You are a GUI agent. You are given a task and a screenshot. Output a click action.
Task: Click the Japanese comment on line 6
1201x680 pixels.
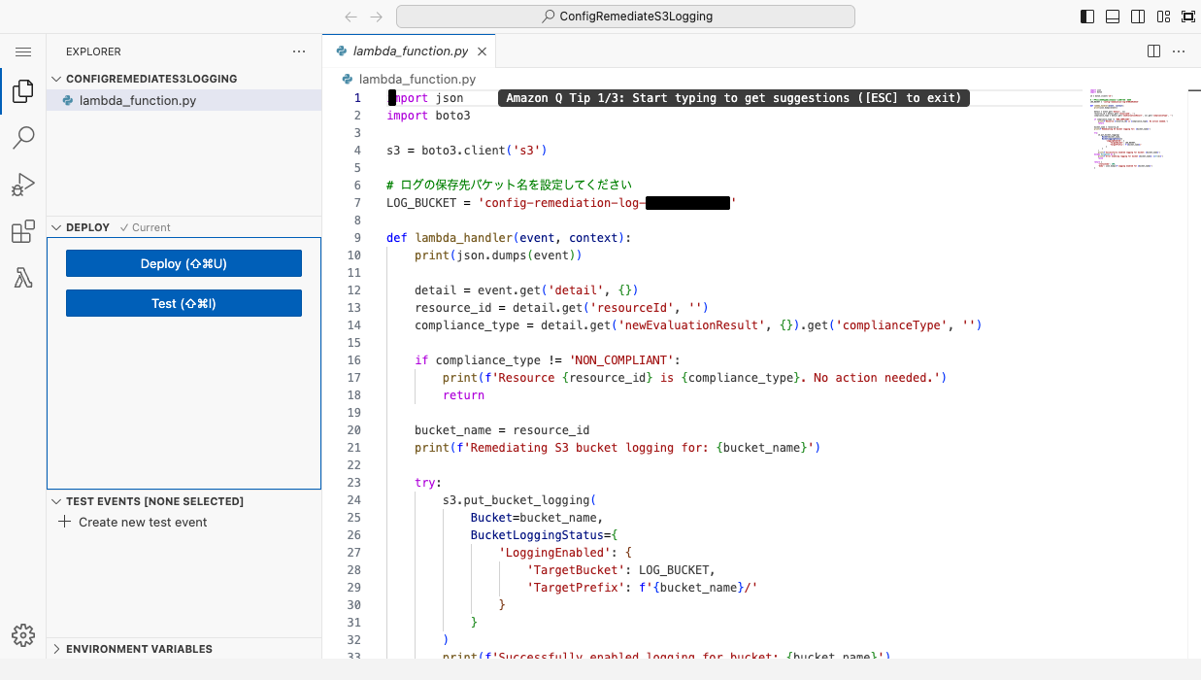[x=509, y=186]
